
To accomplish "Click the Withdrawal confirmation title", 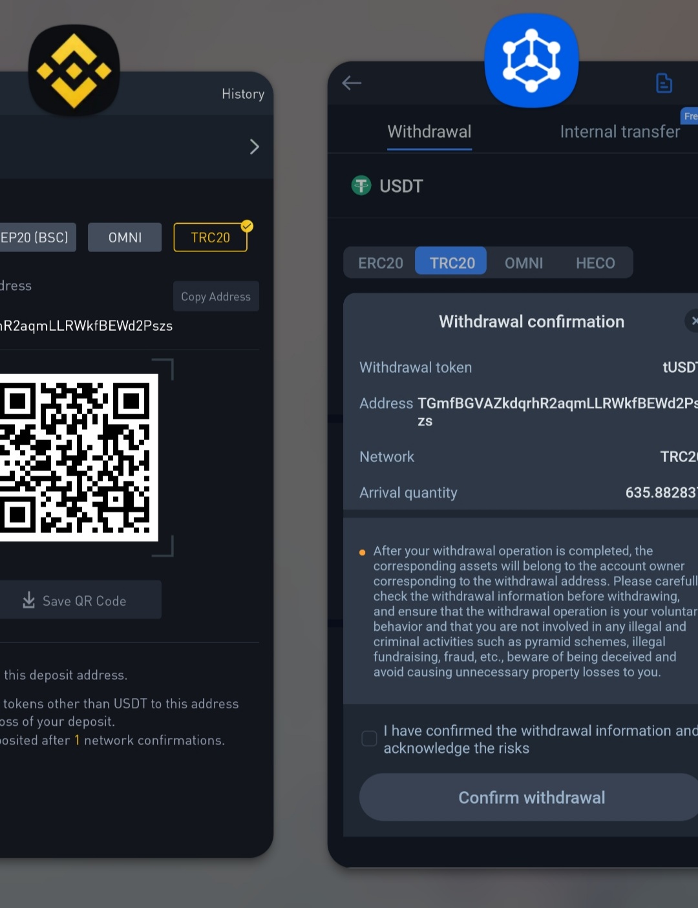I will coord(531,321).
